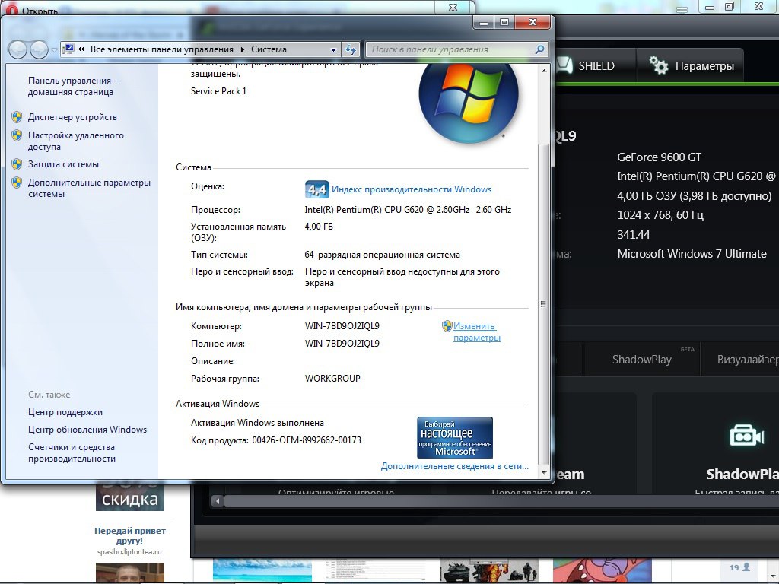The height and width of the screenshot is (584, 779).
Task: Open Настройка удаленного доступа link
Action: pos(75,141)
